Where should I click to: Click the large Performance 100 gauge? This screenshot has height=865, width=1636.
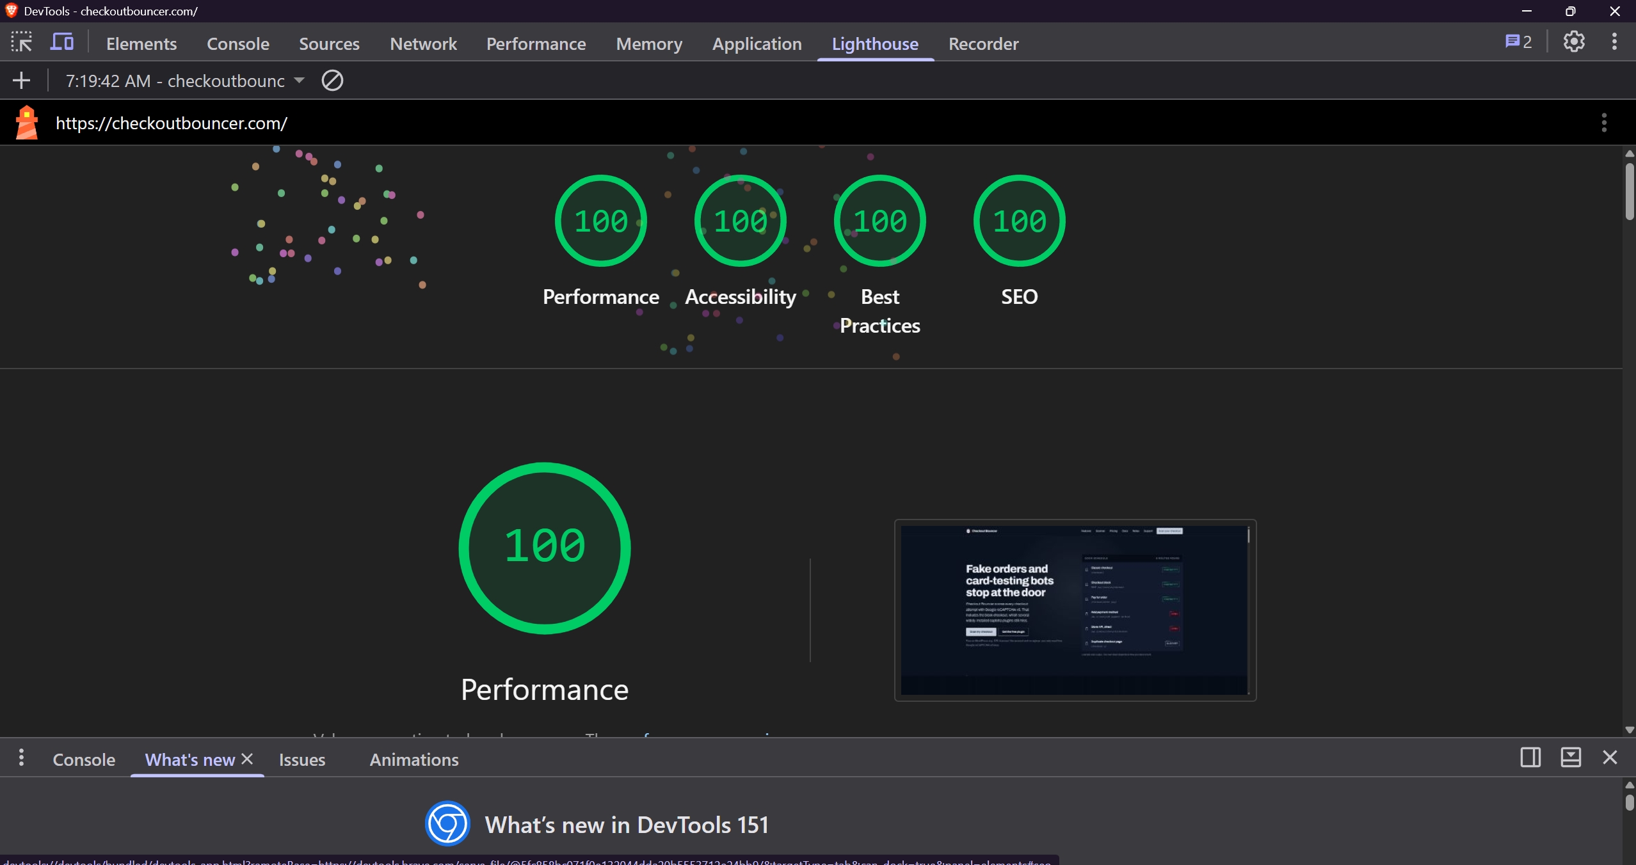[x=545, y=548]
